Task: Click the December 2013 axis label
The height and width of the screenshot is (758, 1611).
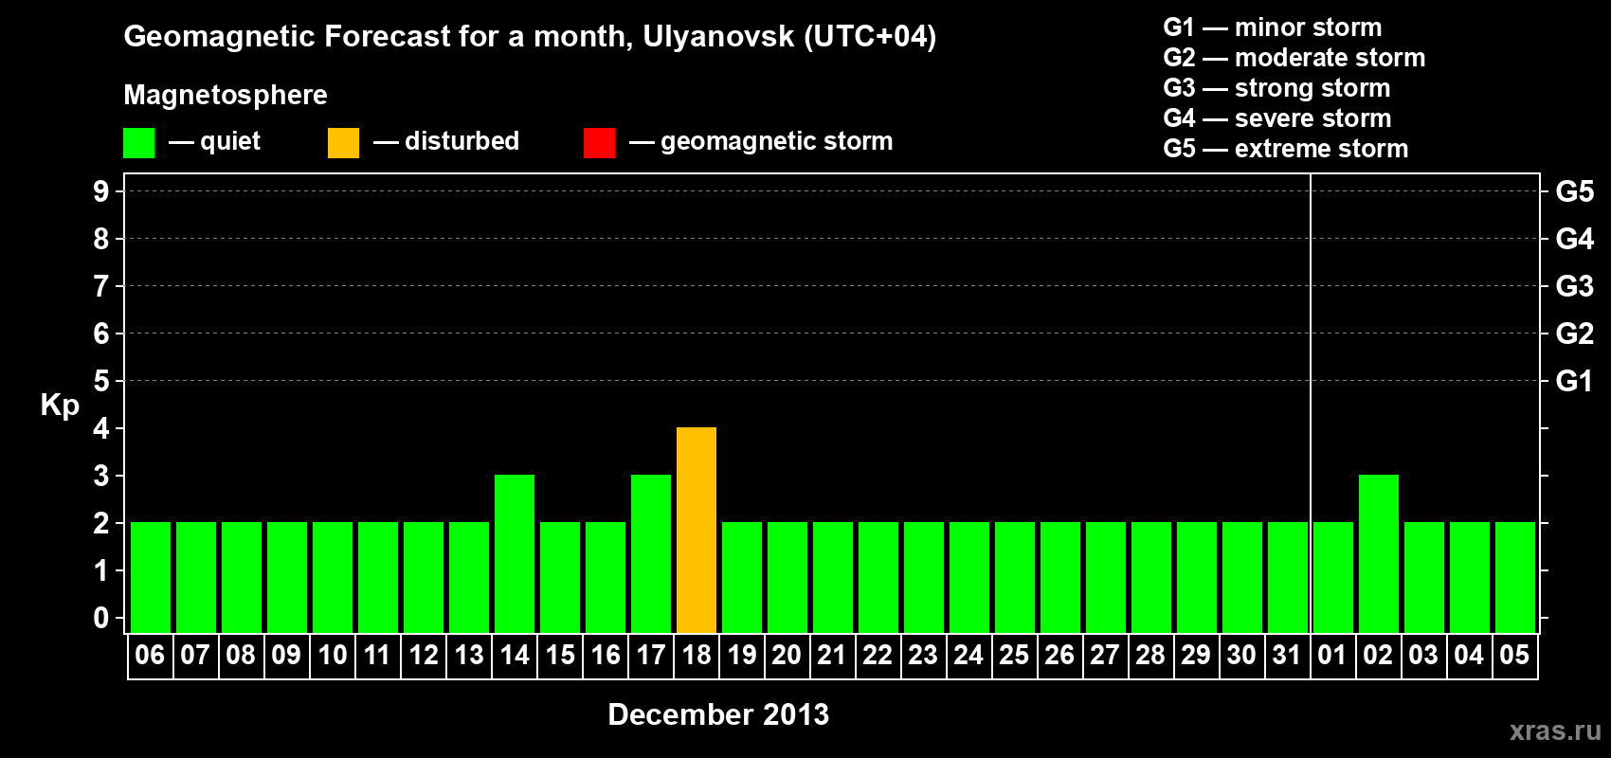Action: [718, 713]
